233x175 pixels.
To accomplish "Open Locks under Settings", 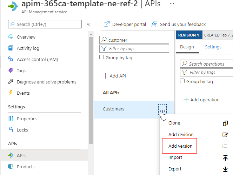I will tap(22, 130).
